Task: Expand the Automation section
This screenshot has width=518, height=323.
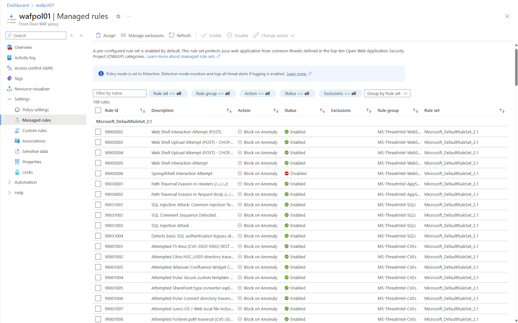Action: click(x=9, y=182)
